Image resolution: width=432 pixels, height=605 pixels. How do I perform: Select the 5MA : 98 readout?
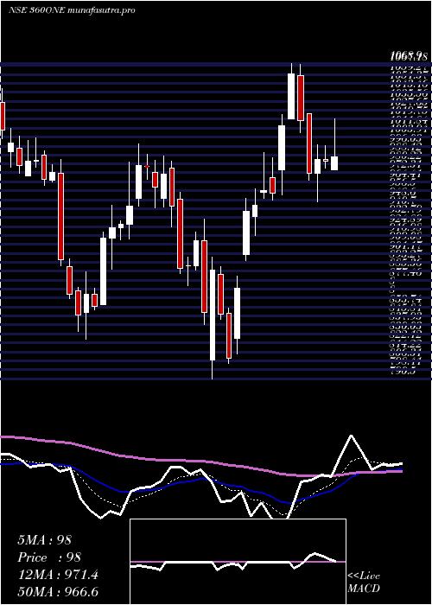coord(45,540)
